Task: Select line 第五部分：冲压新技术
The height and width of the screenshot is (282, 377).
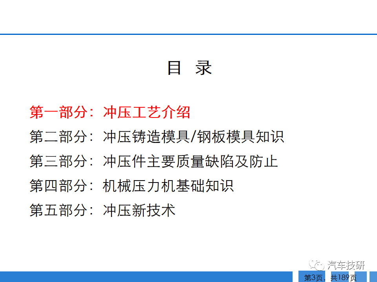Action: [102, 210]
